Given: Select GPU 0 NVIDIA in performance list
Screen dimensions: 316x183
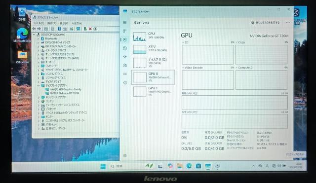Looking at the screenshot, I should 153,77.
